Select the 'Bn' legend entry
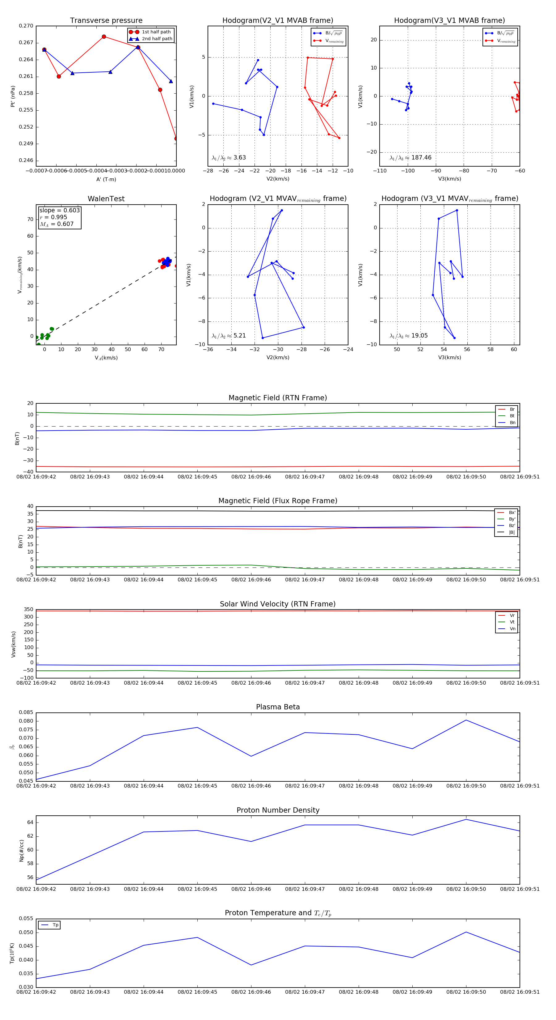Screen dimensions: 556x1020 (507, 423)
